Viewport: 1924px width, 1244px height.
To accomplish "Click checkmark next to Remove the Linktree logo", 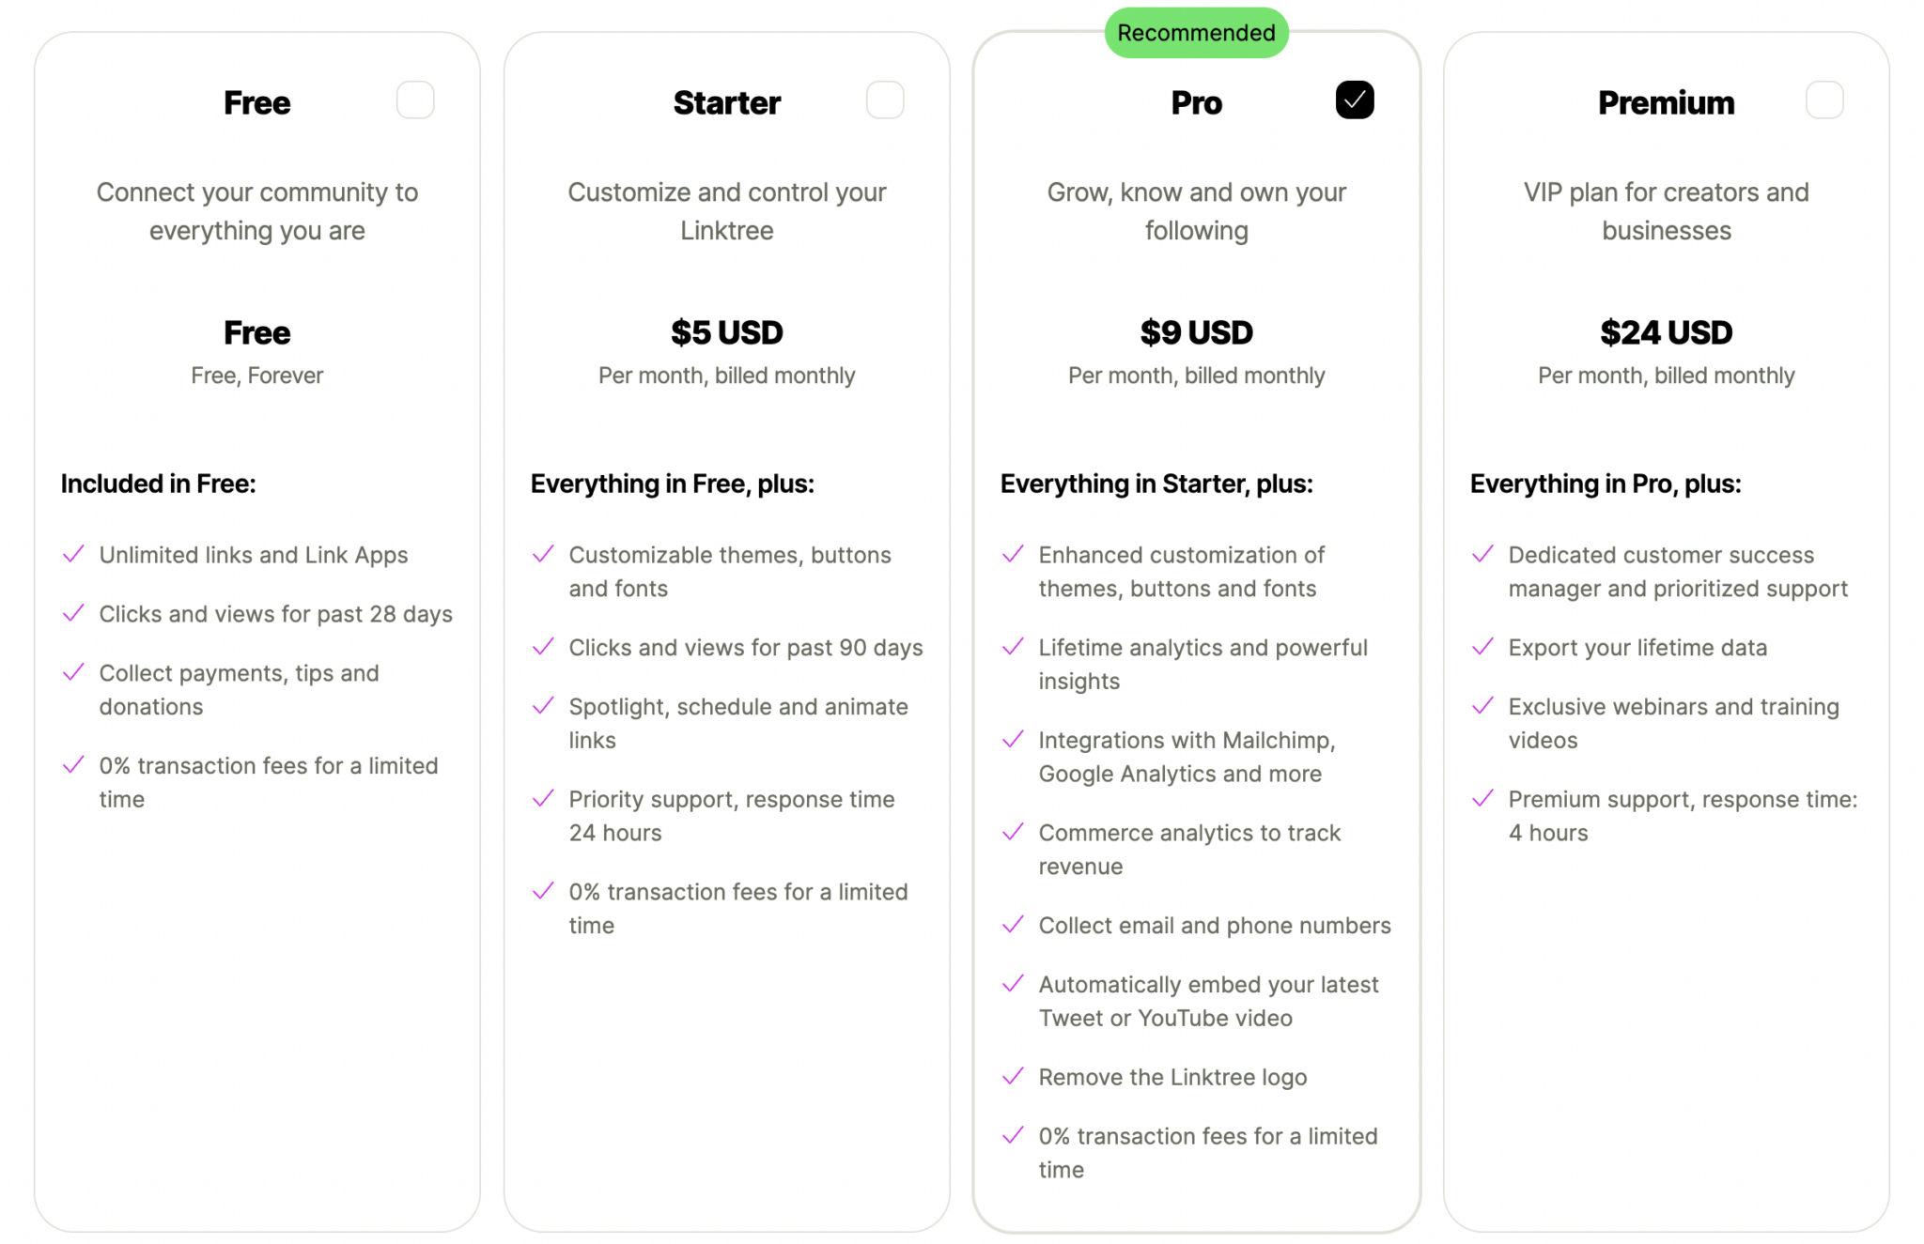I will [x=1013, y=1076].
